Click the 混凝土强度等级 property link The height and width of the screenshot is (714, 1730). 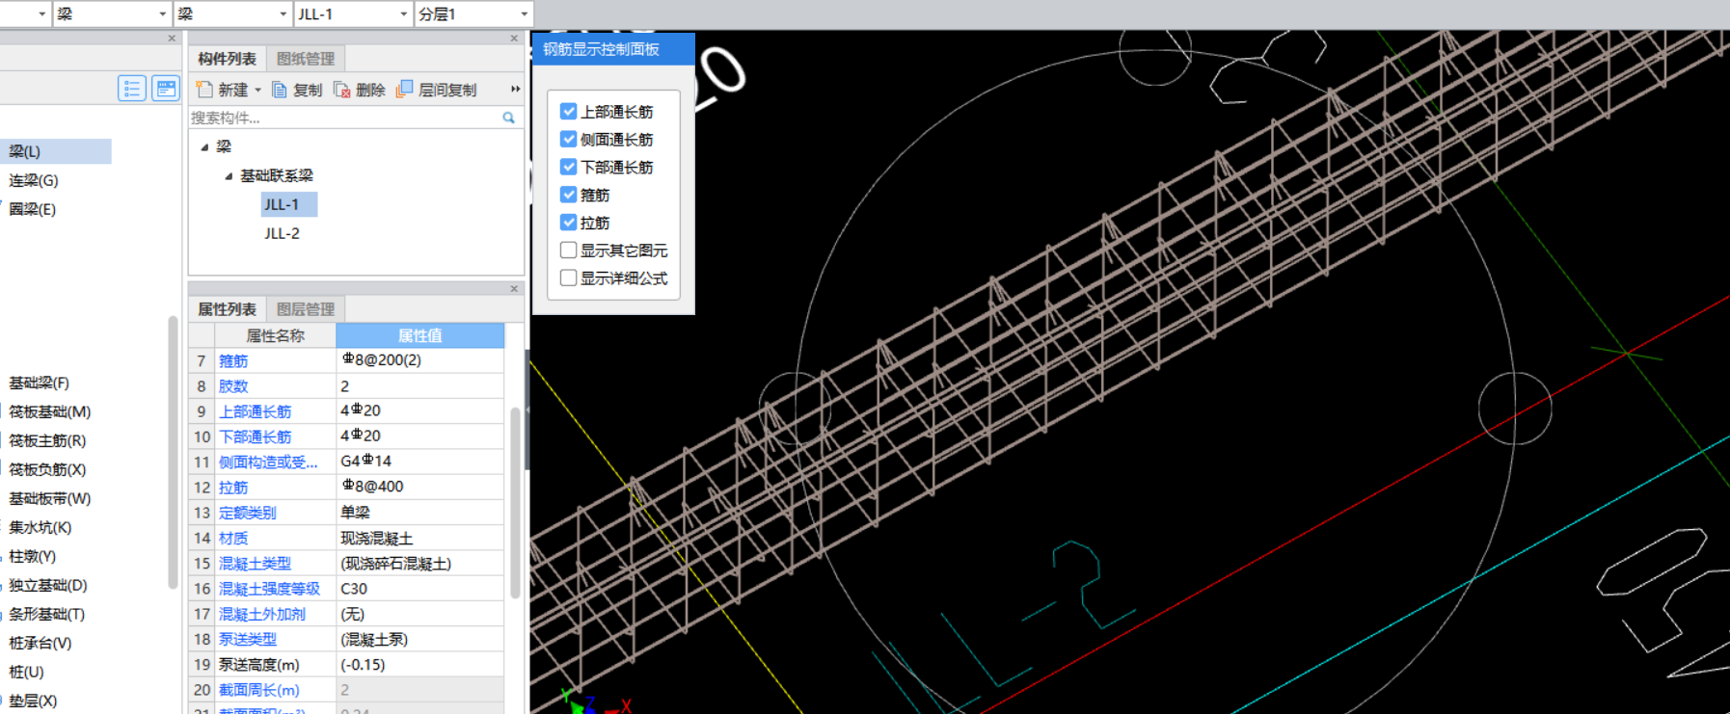pyautogui.click(x=269, y=589)
